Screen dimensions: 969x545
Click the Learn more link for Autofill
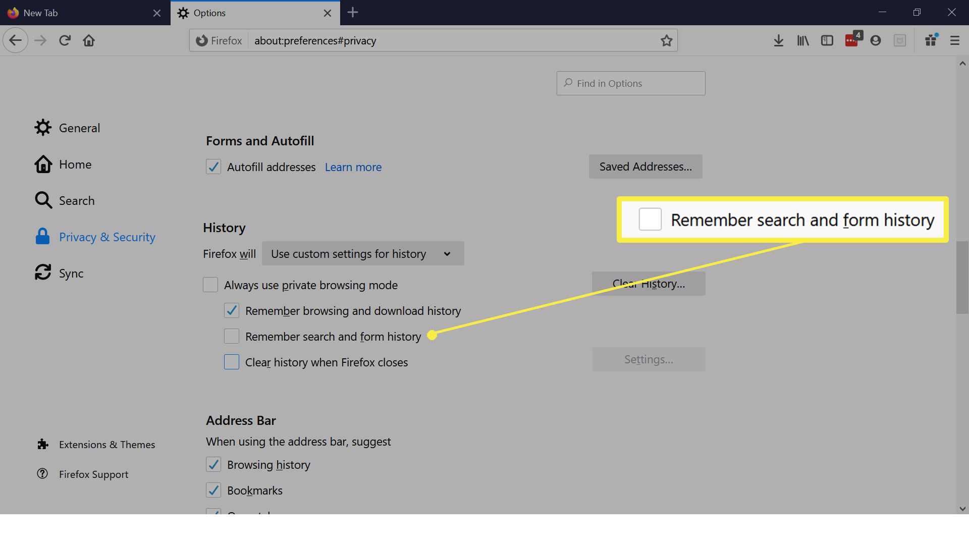click(353, 167)
